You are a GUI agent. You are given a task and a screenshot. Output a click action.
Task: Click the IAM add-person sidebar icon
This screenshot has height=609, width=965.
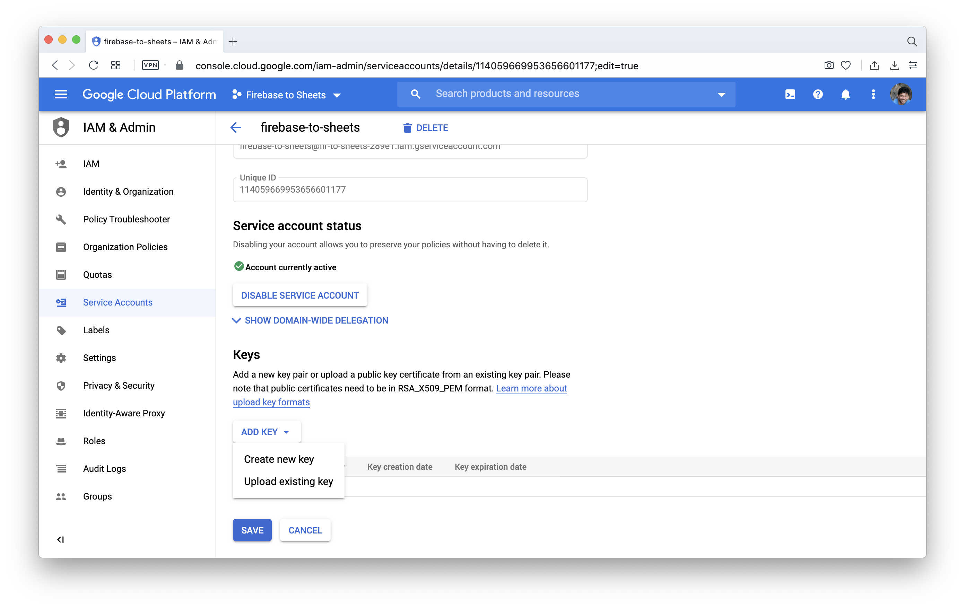tap(61, 164)
